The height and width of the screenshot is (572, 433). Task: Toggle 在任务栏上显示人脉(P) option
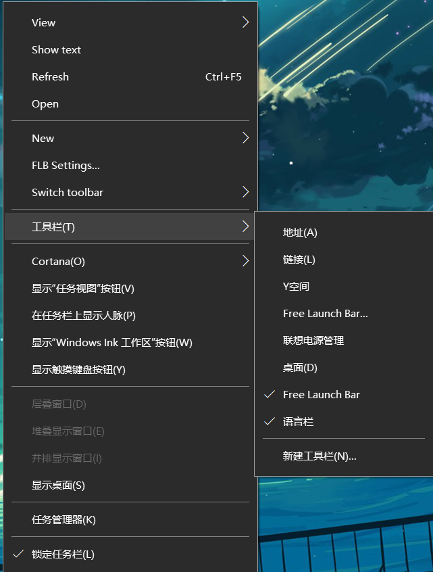click(84, 316)
